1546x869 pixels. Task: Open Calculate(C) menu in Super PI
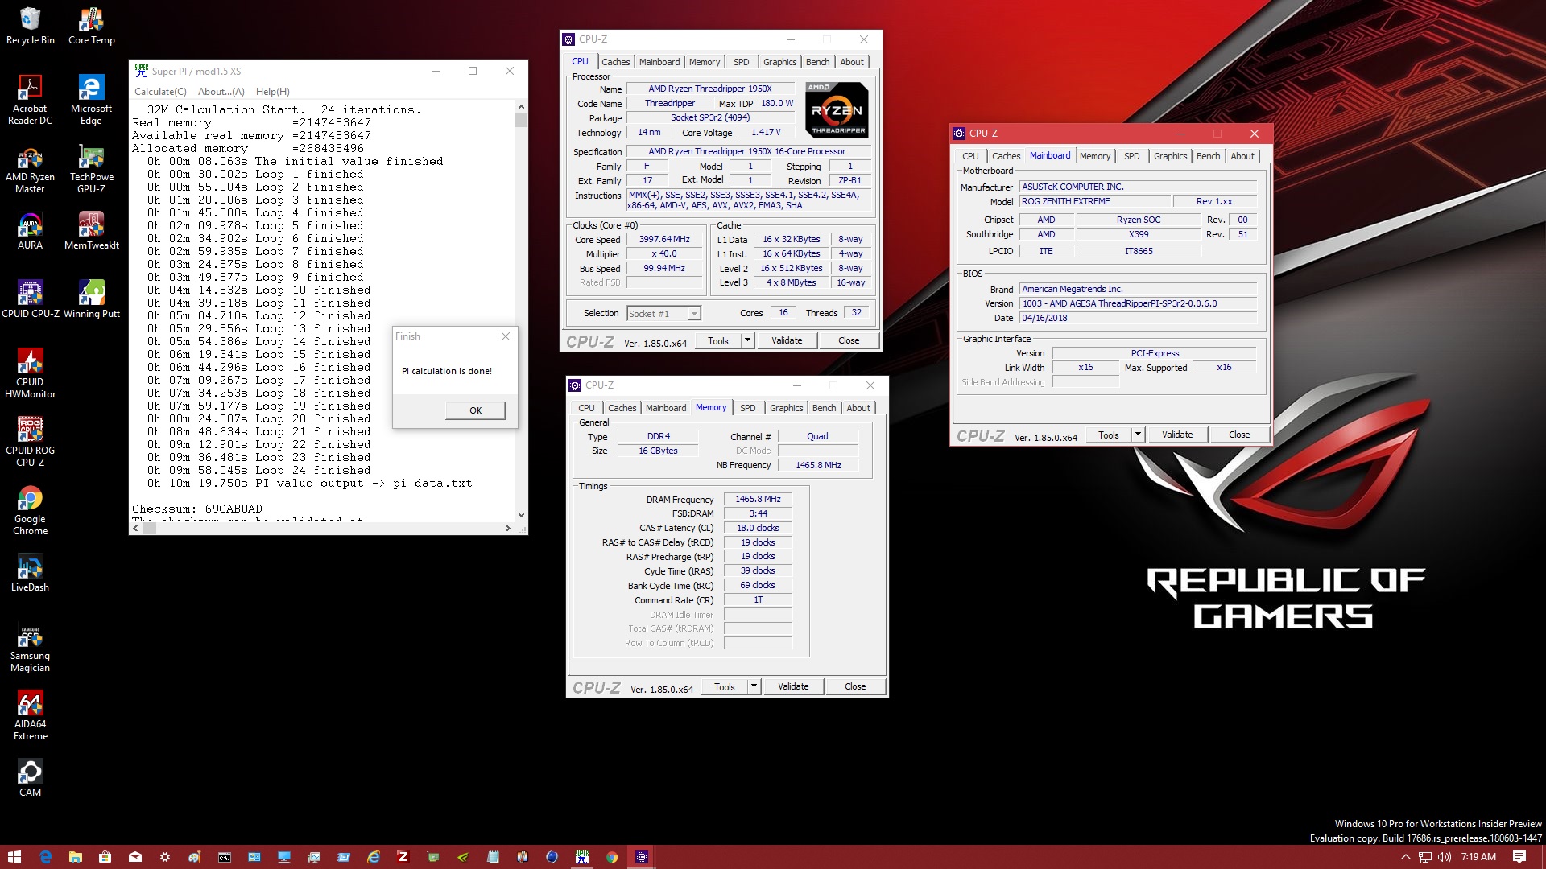(160, 92)
